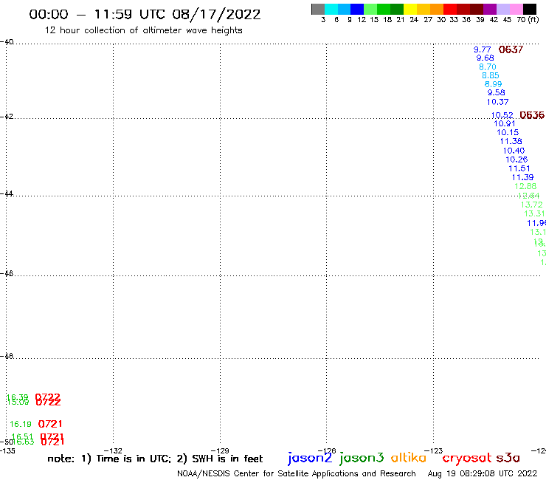Viewport: 546px width, 480px height.
Task: Select the 10.40 wave height value
Action: tap(514, 151)
